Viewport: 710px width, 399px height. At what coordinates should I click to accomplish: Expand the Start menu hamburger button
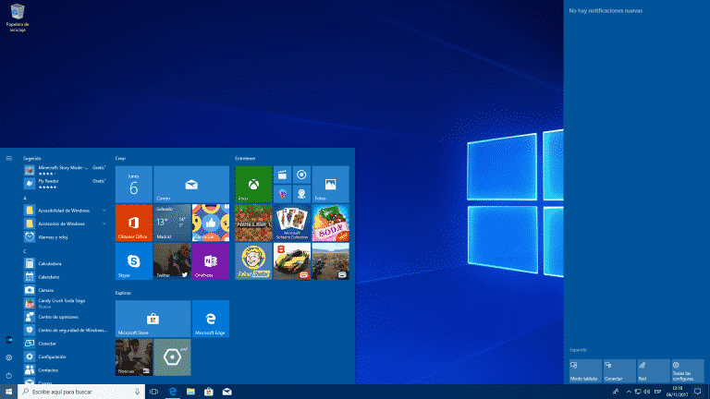pyautogui.click(x=8, y=158)
